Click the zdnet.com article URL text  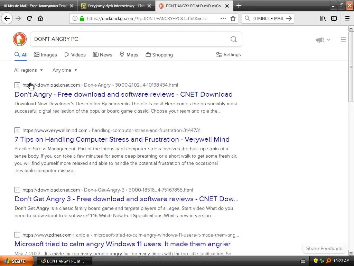coord(130,235)
